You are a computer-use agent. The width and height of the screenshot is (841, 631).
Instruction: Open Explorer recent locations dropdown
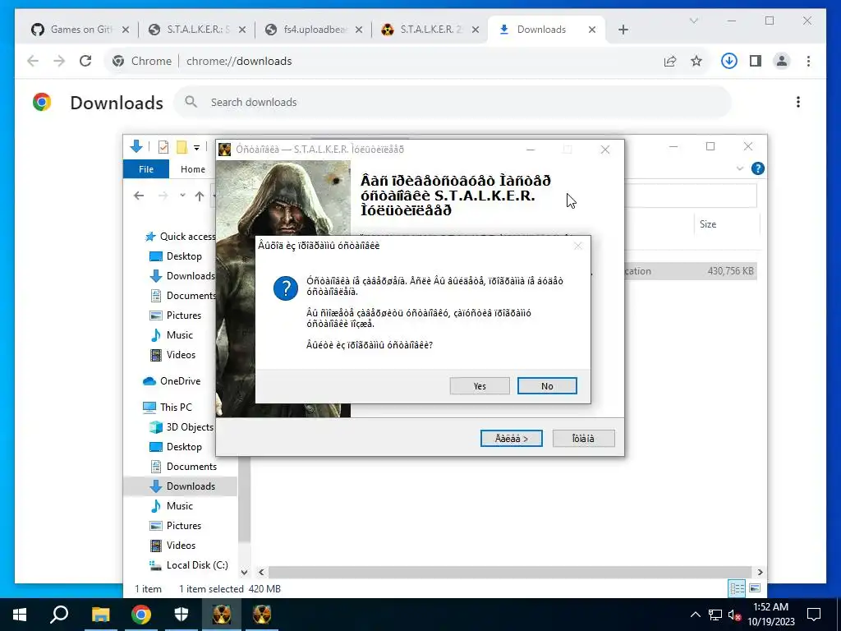pyautogui.click(x=182, y=196)
